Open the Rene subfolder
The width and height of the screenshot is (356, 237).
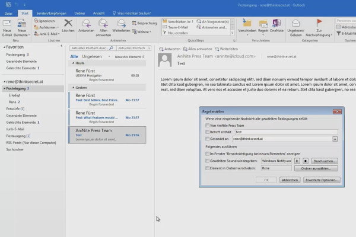pos(14,102)
